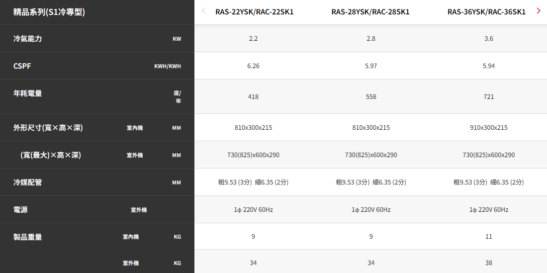Select model header RAS-36YSK/RAC-36SK1
This screenshot has height=273, width=547.
487,12
